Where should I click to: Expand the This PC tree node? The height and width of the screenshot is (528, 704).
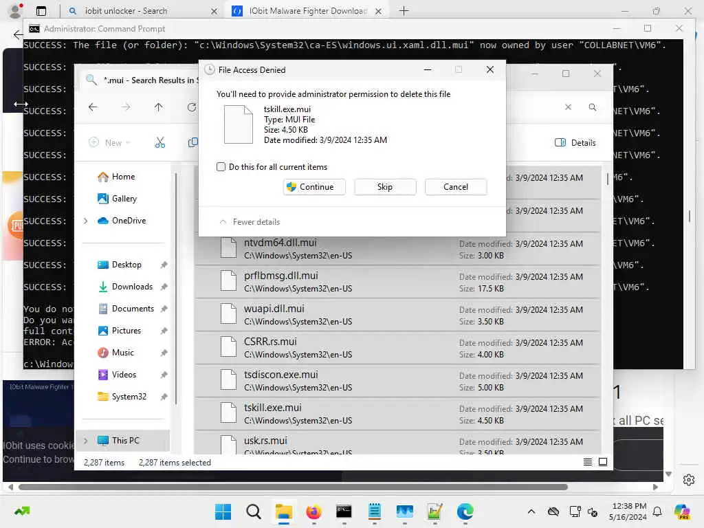86,441
